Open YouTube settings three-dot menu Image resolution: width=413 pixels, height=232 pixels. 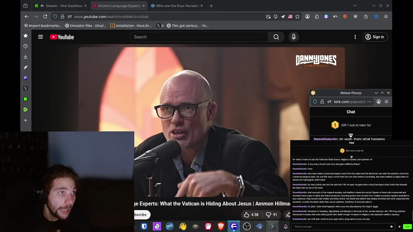[x=355, y=37]
